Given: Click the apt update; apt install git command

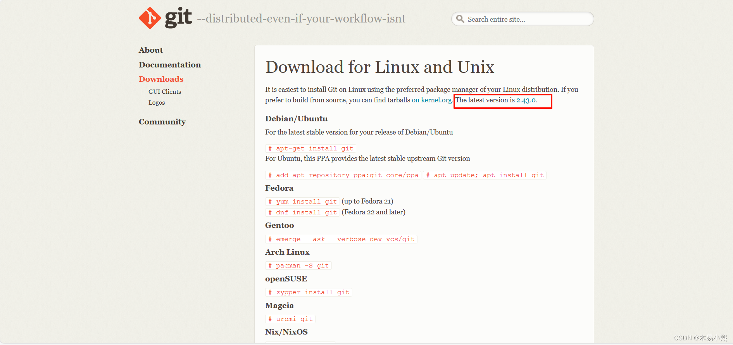Looking at the screenshot, I should [x=485, y=175].
